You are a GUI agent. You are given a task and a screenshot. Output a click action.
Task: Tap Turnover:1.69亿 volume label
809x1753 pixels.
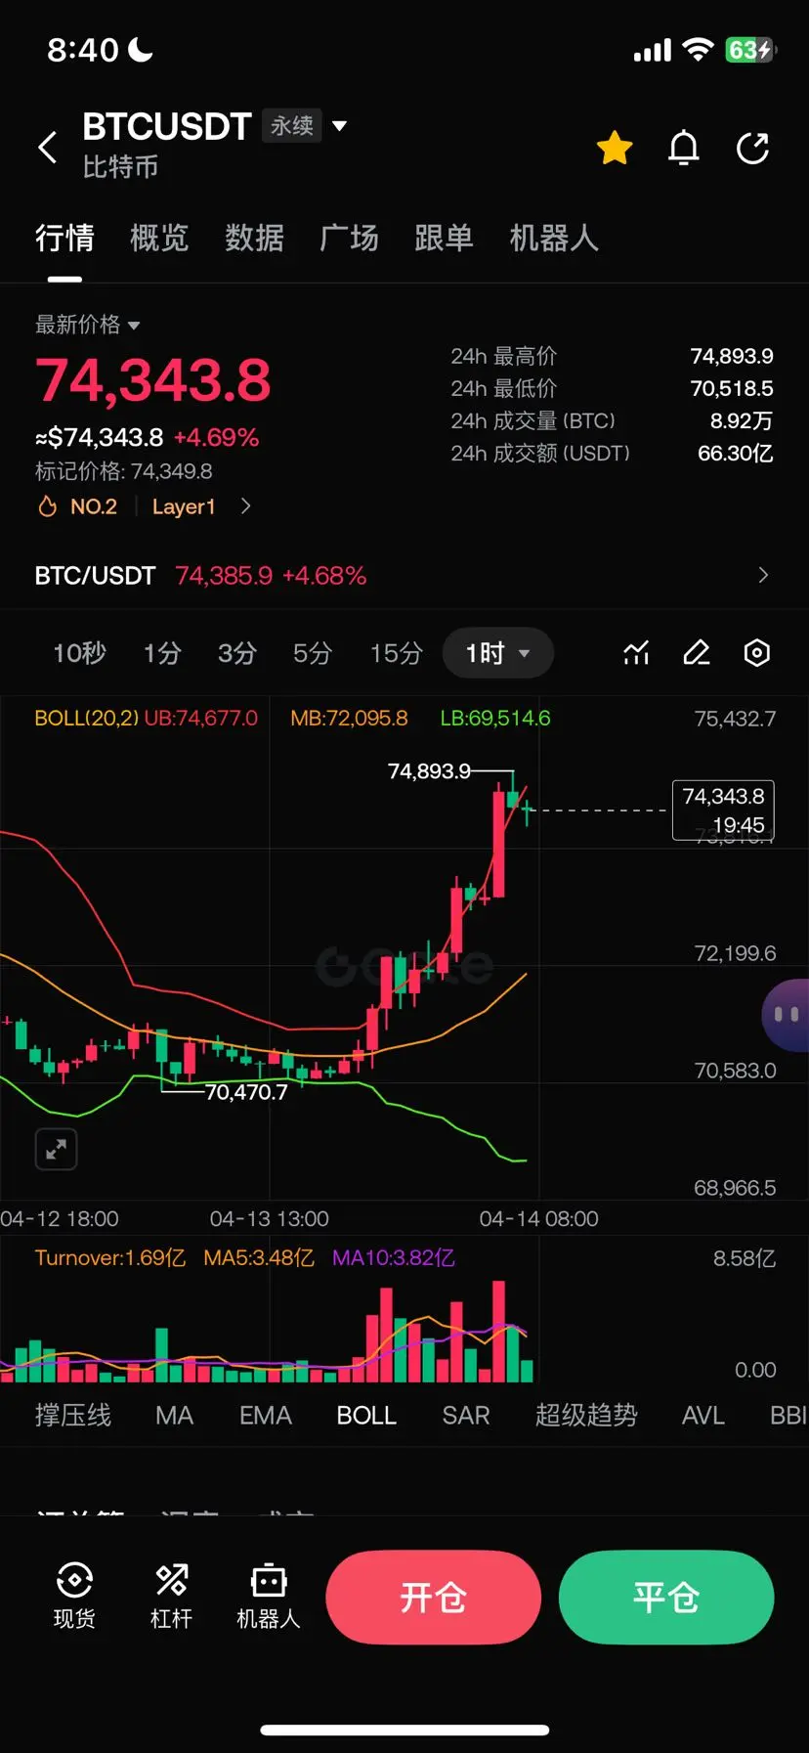[x=110, y=1257]
